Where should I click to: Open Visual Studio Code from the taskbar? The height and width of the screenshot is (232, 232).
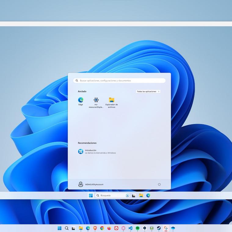pos(130,228)
